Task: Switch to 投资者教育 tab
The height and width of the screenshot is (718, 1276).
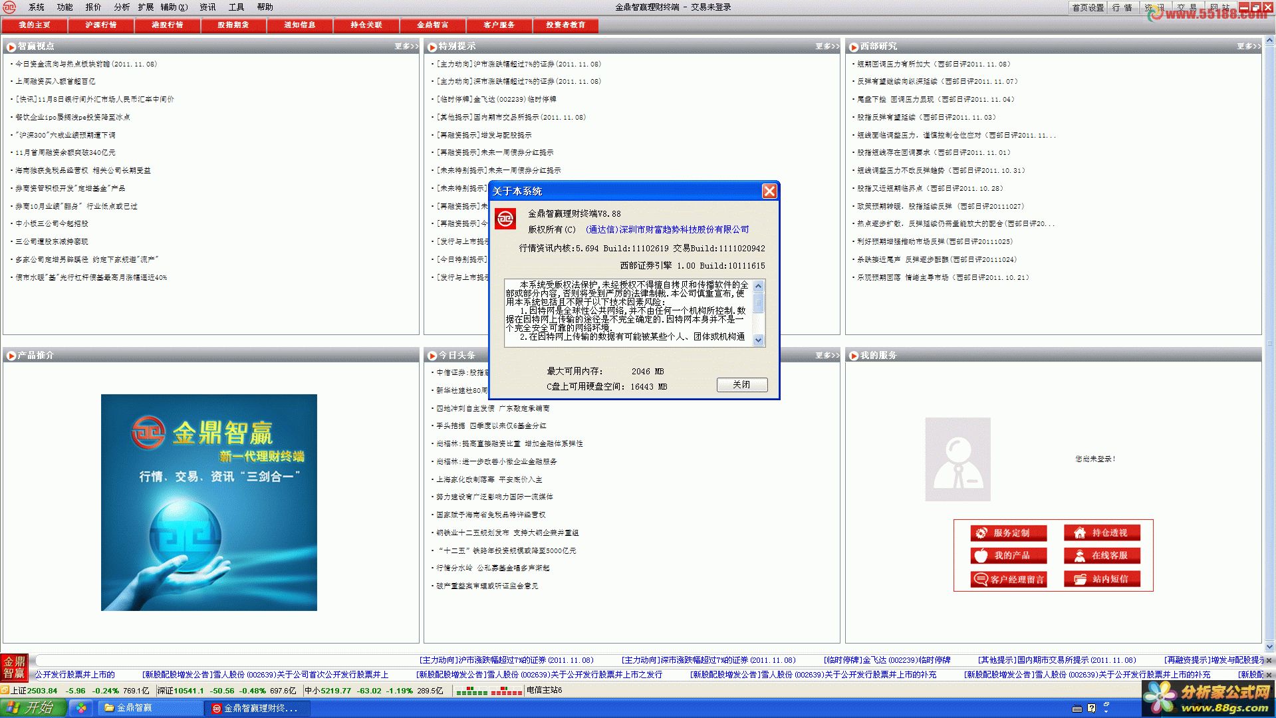Action: pyautogui.click(x=566, y=25)
